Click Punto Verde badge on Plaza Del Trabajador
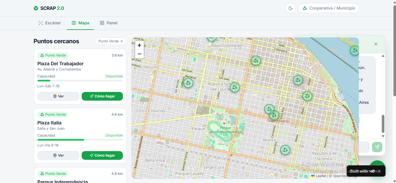The image size is (396, 183). point(53,55)
